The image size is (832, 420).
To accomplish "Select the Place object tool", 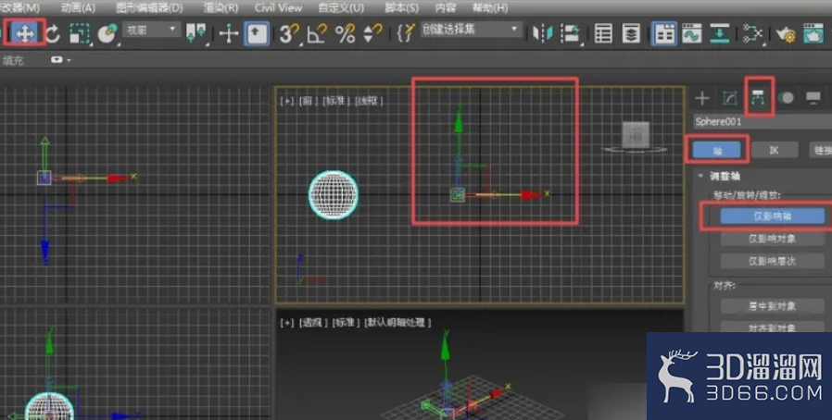I will [107, 34].
